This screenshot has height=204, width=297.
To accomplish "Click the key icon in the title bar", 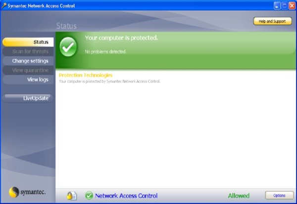I will pyautogui.click(x=4, y=5).
